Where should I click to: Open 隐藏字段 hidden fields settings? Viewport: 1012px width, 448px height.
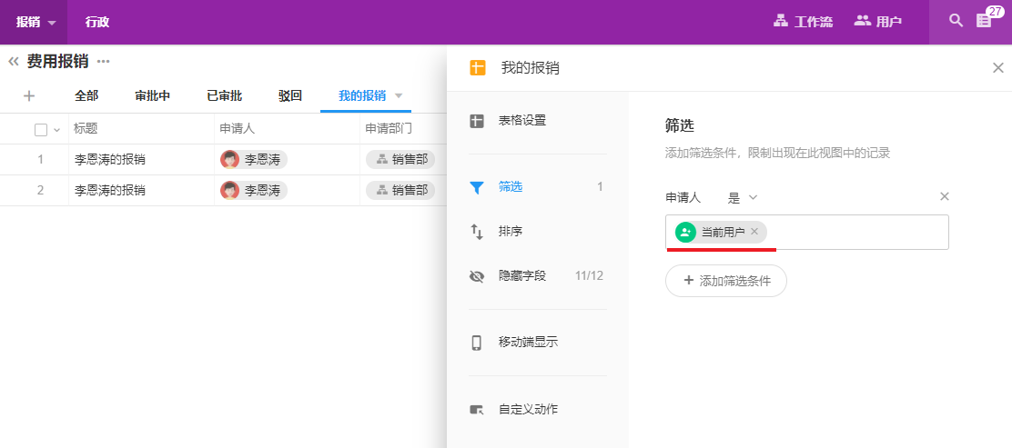521,276
